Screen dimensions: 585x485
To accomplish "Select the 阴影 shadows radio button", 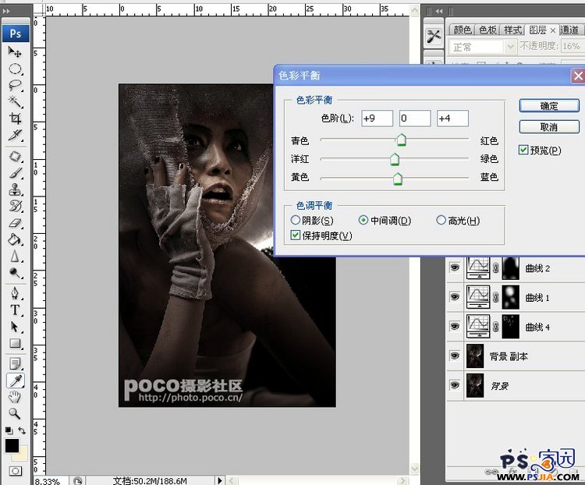I will tap(296, 221).
